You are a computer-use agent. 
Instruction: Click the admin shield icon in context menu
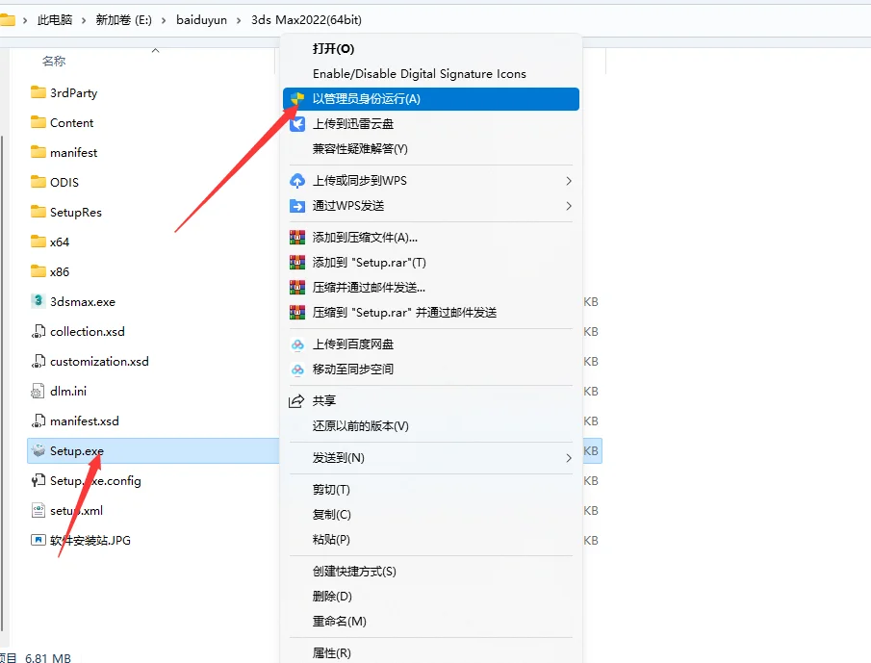pos(297,99)
